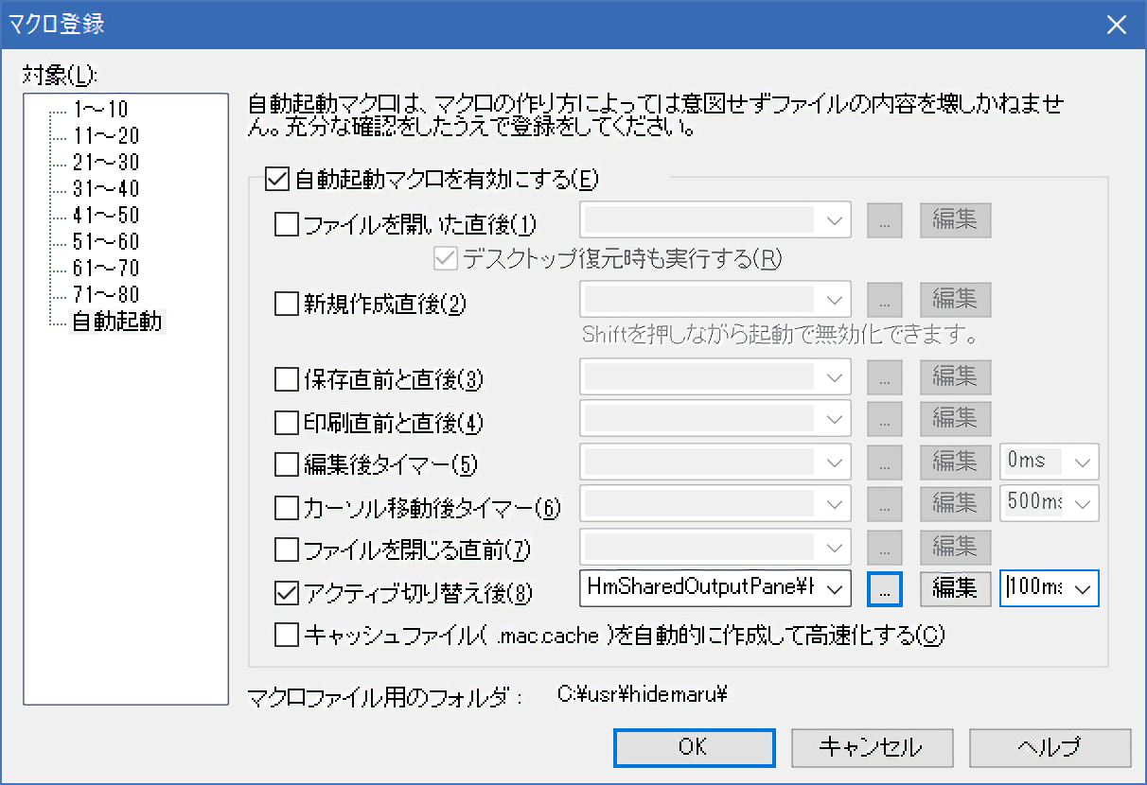Click 編集 button for アクティブ切り替え後 macro
This screenshot has height=785, width=1147.
pos(955,588)
